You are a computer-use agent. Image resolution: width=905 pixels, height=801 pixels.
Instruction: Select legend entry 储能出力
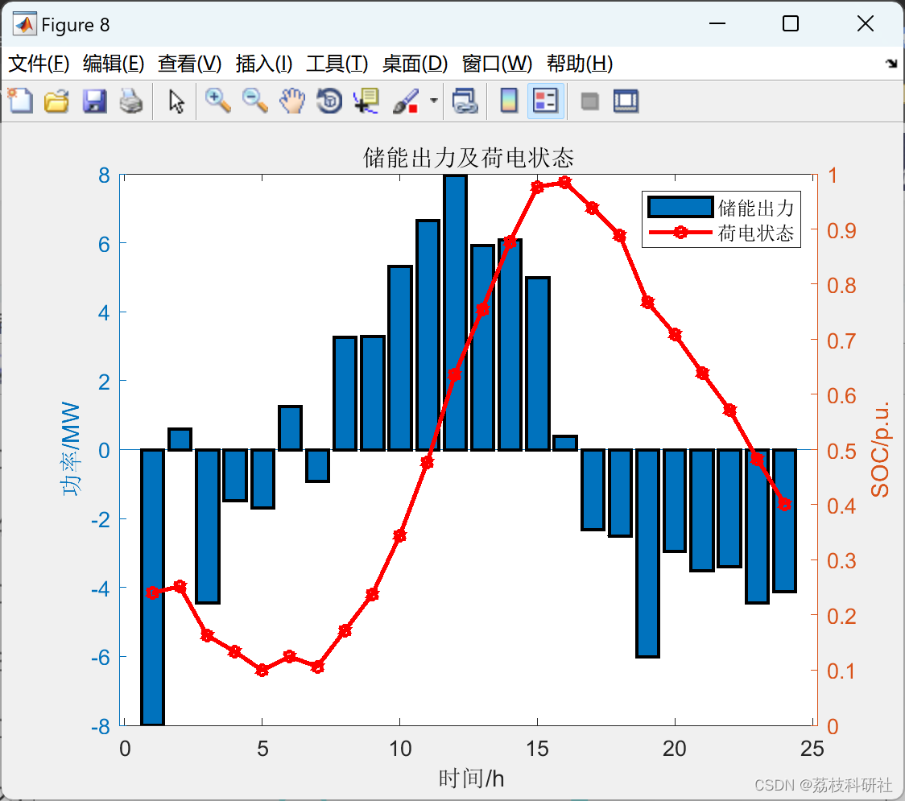(755, 208)
